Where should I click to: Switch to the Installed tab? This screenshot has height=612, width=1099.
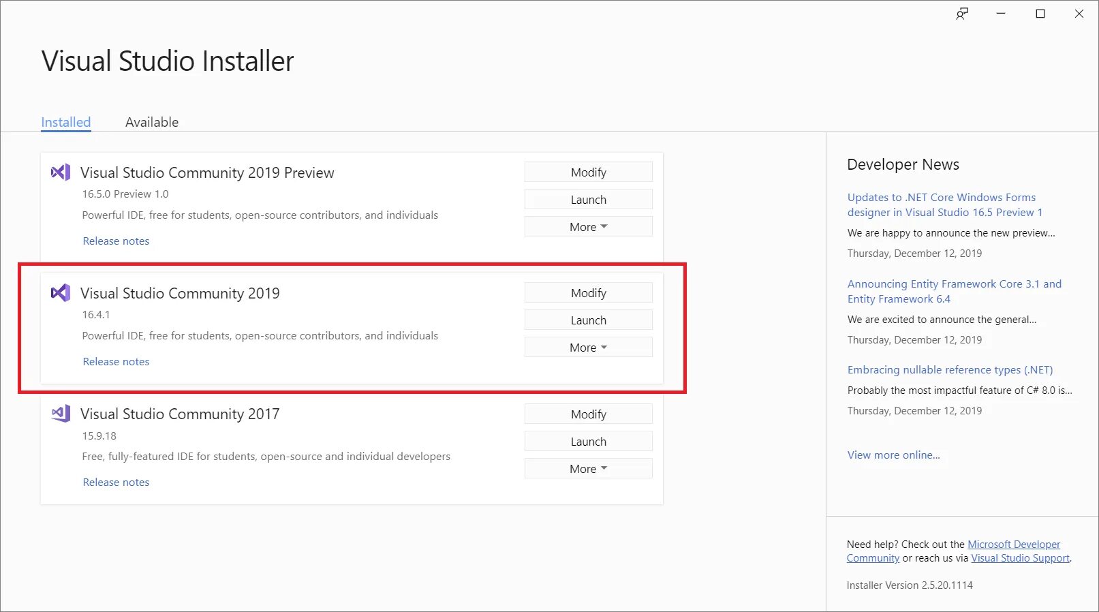coord(66,122)
